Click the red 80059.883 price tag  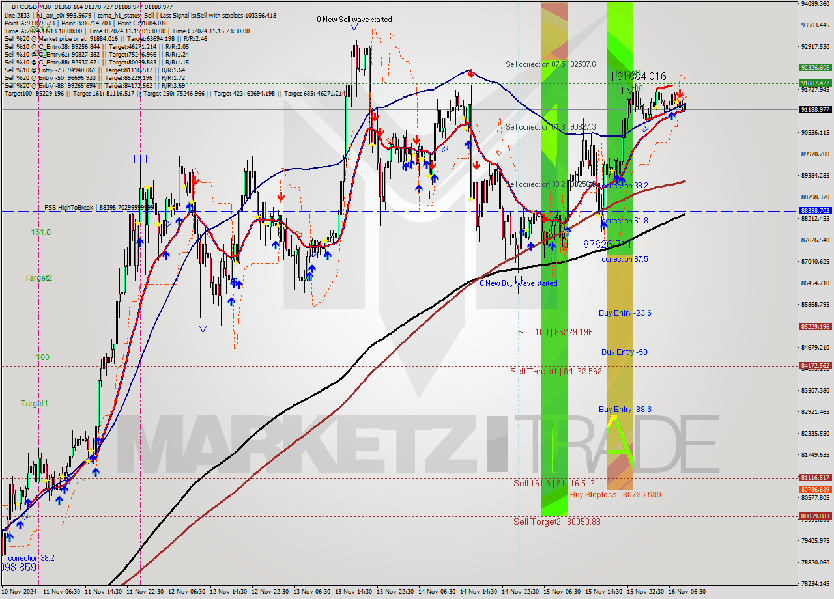[815, 516]
